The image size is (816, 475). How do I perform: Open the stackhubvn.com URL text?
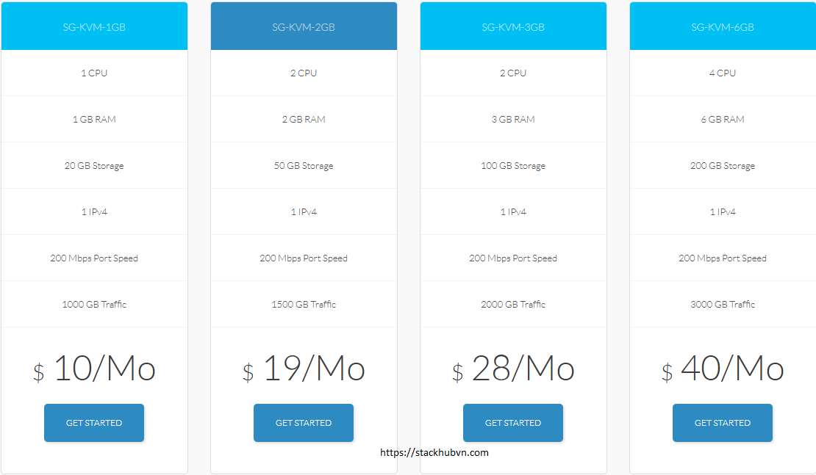point(434,452)
